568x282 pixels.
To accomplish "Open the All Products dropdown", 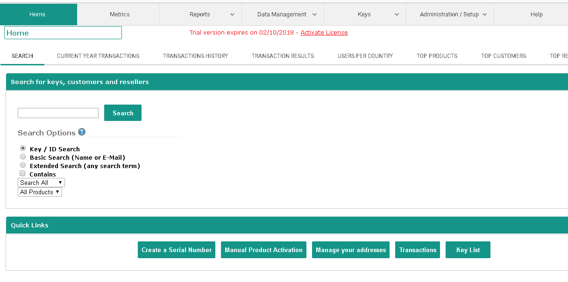I will (x=40, y=192).
